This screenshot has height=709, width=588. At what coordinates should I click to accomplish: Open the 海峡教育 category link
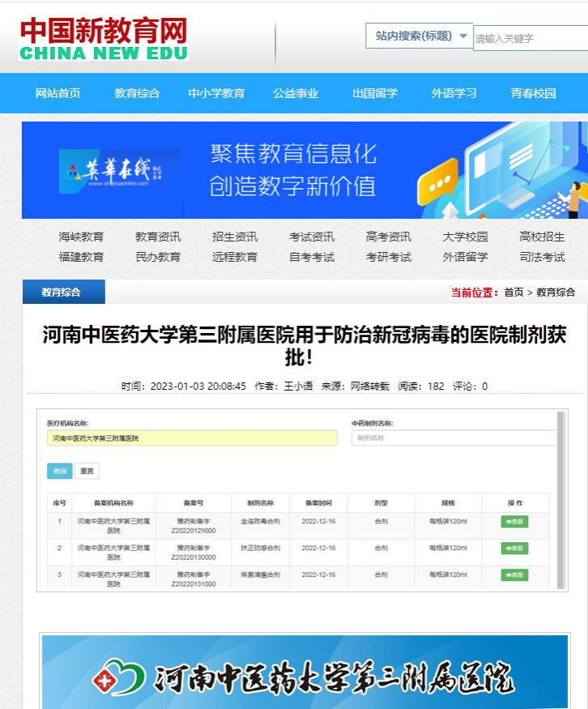point(81,237)
